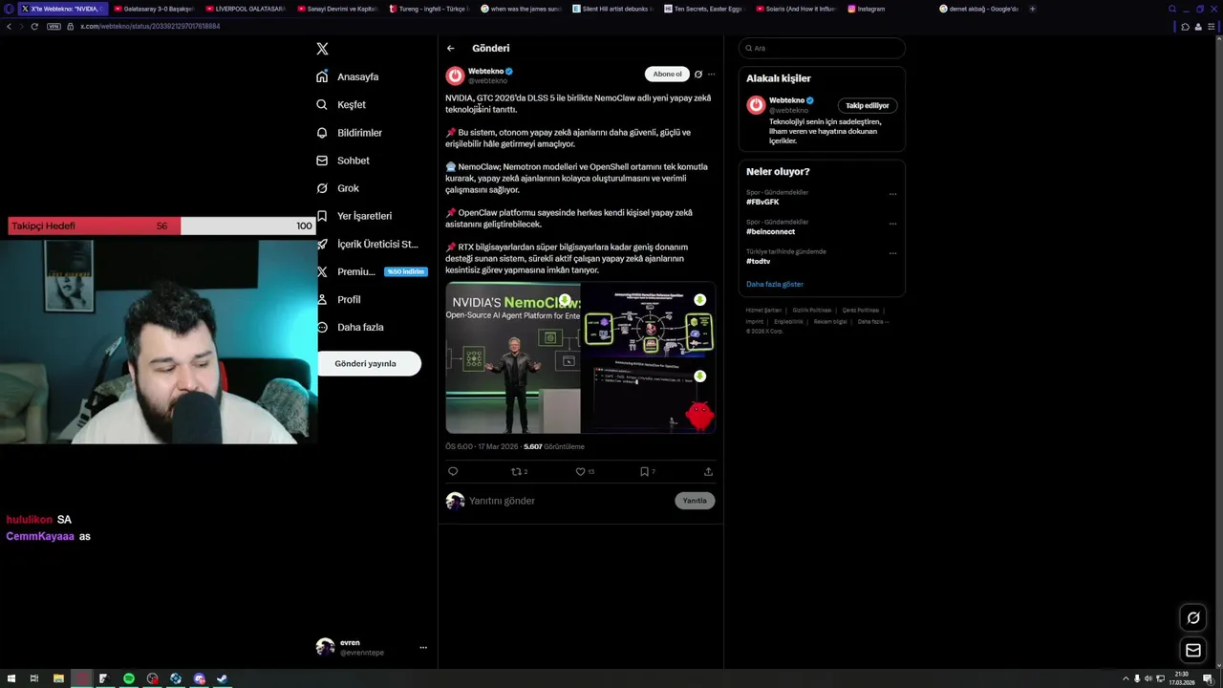1223x688 pixels.
Task: Click the Yanıtını gönder reply field
Action: tap(569, 501)
